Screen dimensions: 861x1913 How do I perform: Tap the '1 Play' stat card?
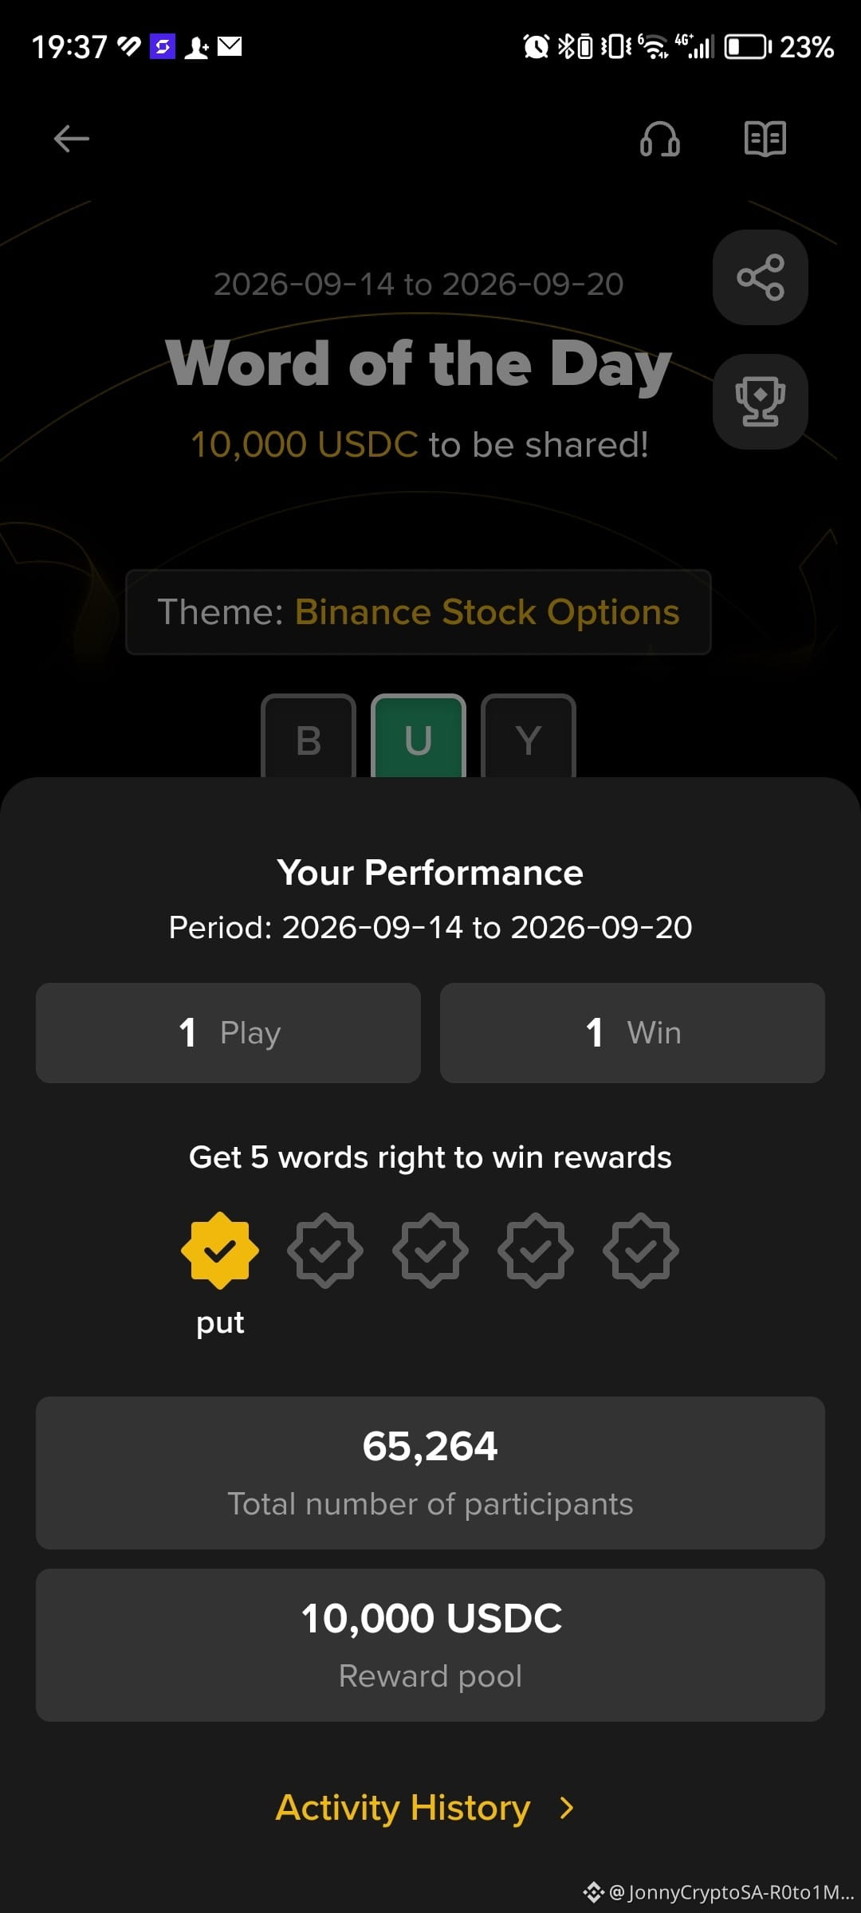pyautogui.click(x=228, y=1033)
